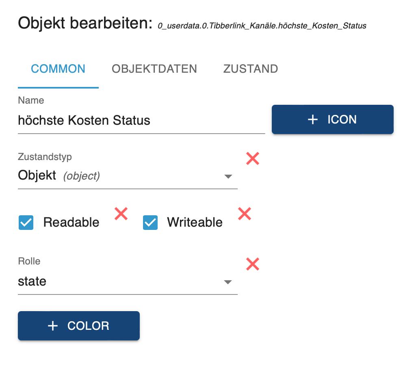The height and width of the screenshot is (368, 416).
Task: Remove the Zustandstyp property with red X
Action: coord(253,158)
